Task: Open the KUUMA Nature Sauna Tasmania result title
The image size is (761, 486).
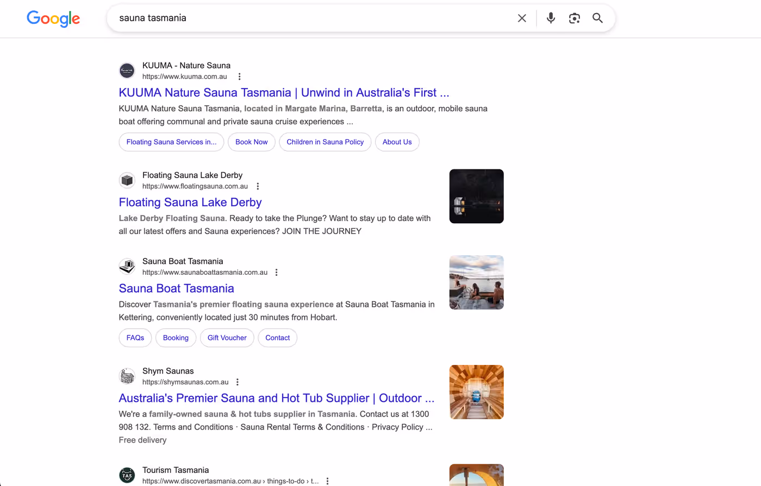Action: (284, 92)
